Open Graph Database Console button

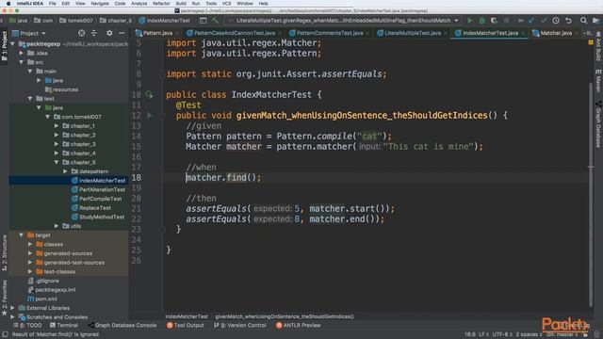[122, 325]
